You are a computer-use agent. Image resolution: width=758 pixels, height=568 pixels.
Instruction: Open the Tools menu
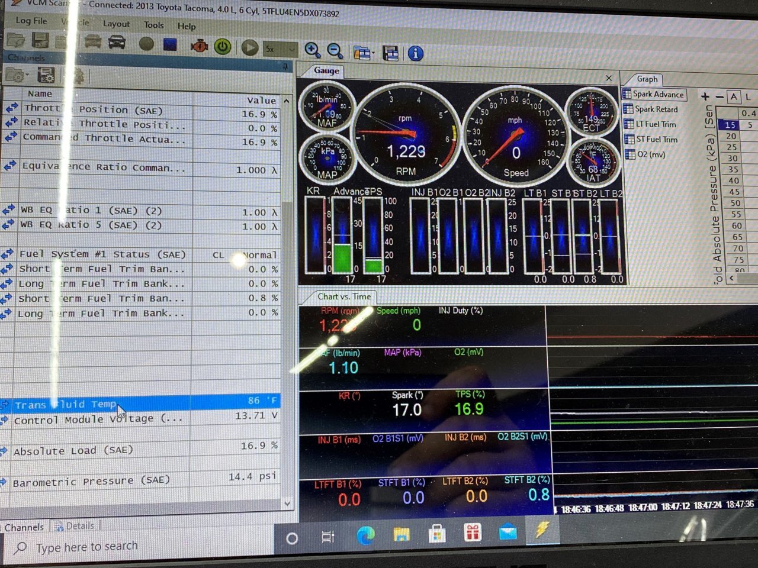tap(154, 25)
